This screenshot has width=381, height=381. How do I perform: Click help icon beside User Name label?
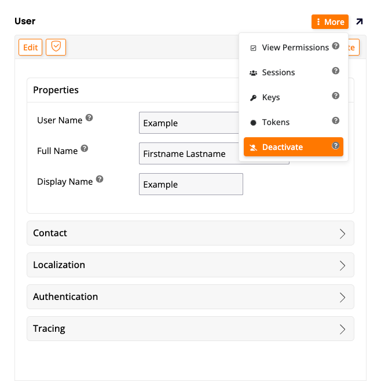point(89,118)
